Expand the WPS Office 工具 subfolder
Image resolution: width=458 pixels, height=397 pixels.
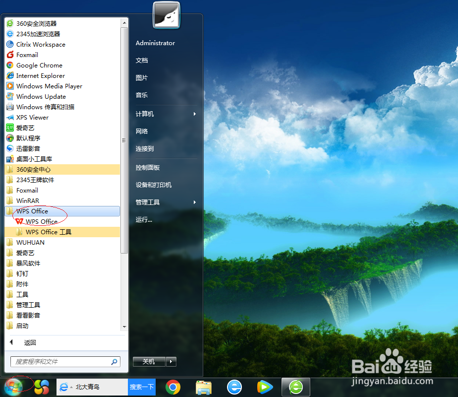[x=62, y=232]
